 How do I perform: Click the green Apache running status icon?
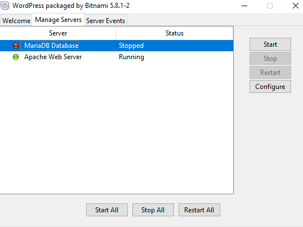(x=16, y=57)
